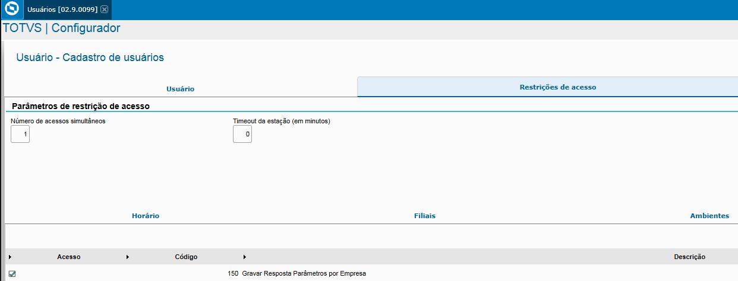Select the Usuários [02.9.0099] window tab
Image resolution: width=738 pixels, height=281 pixels.
[x=62, y=9]
